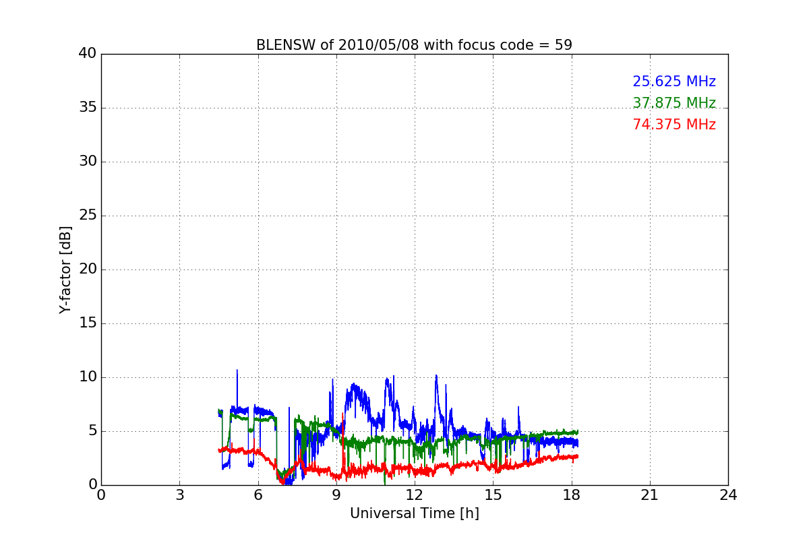
Task: Click the 'Universal Time [h]' axis label
Action: pos(414,513)
